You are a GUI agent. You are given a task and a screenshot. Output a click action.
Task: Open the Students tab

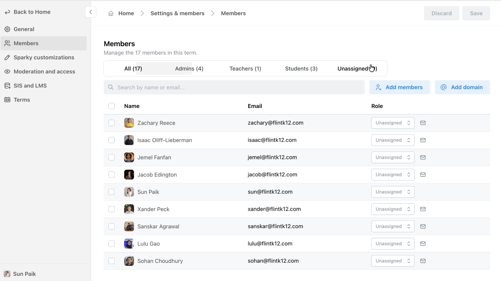pos(301,68)
